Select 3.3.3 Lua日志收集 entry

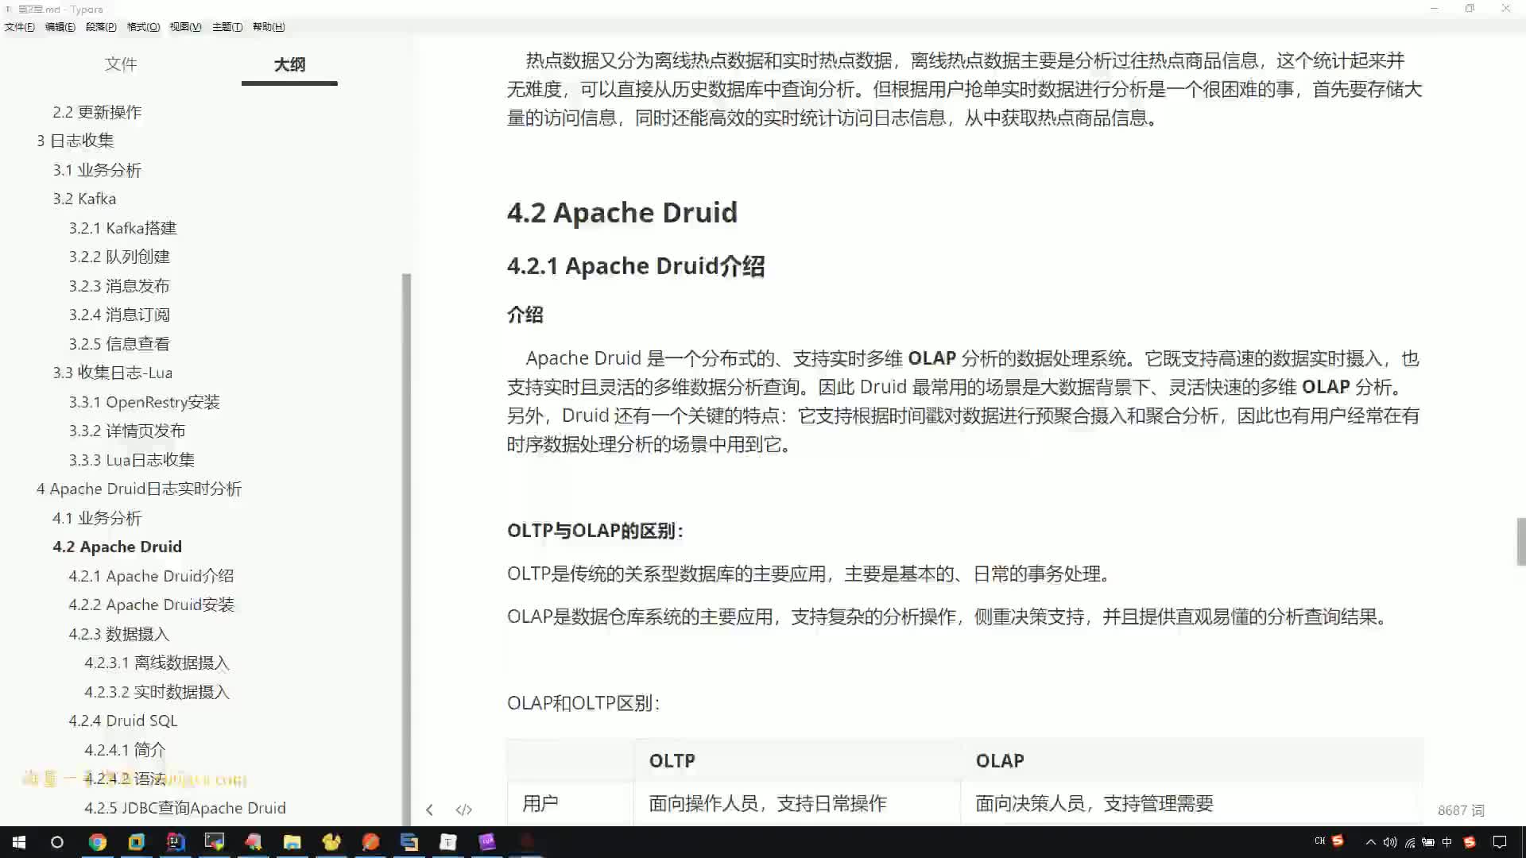pos(131,460)
